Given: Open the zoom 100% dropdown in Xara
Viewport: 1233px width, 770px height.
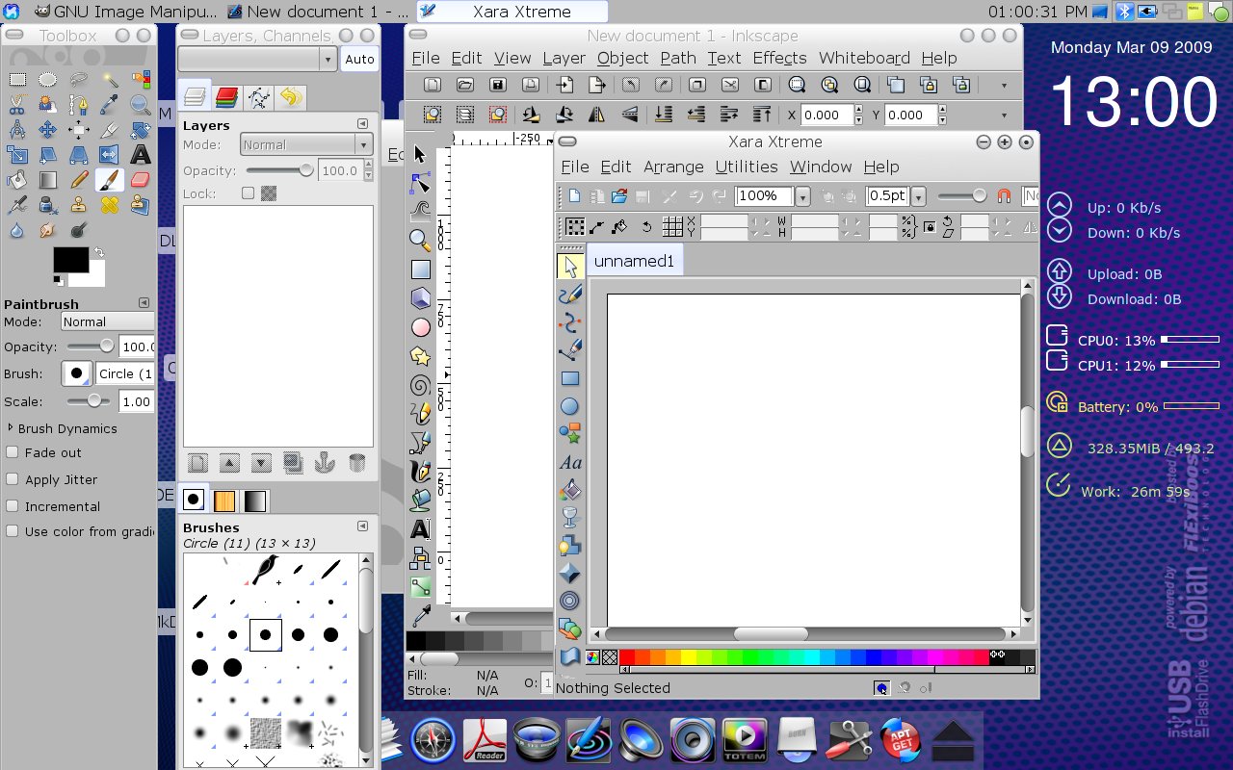Looking at the screenshot, I should click(802, 196).
